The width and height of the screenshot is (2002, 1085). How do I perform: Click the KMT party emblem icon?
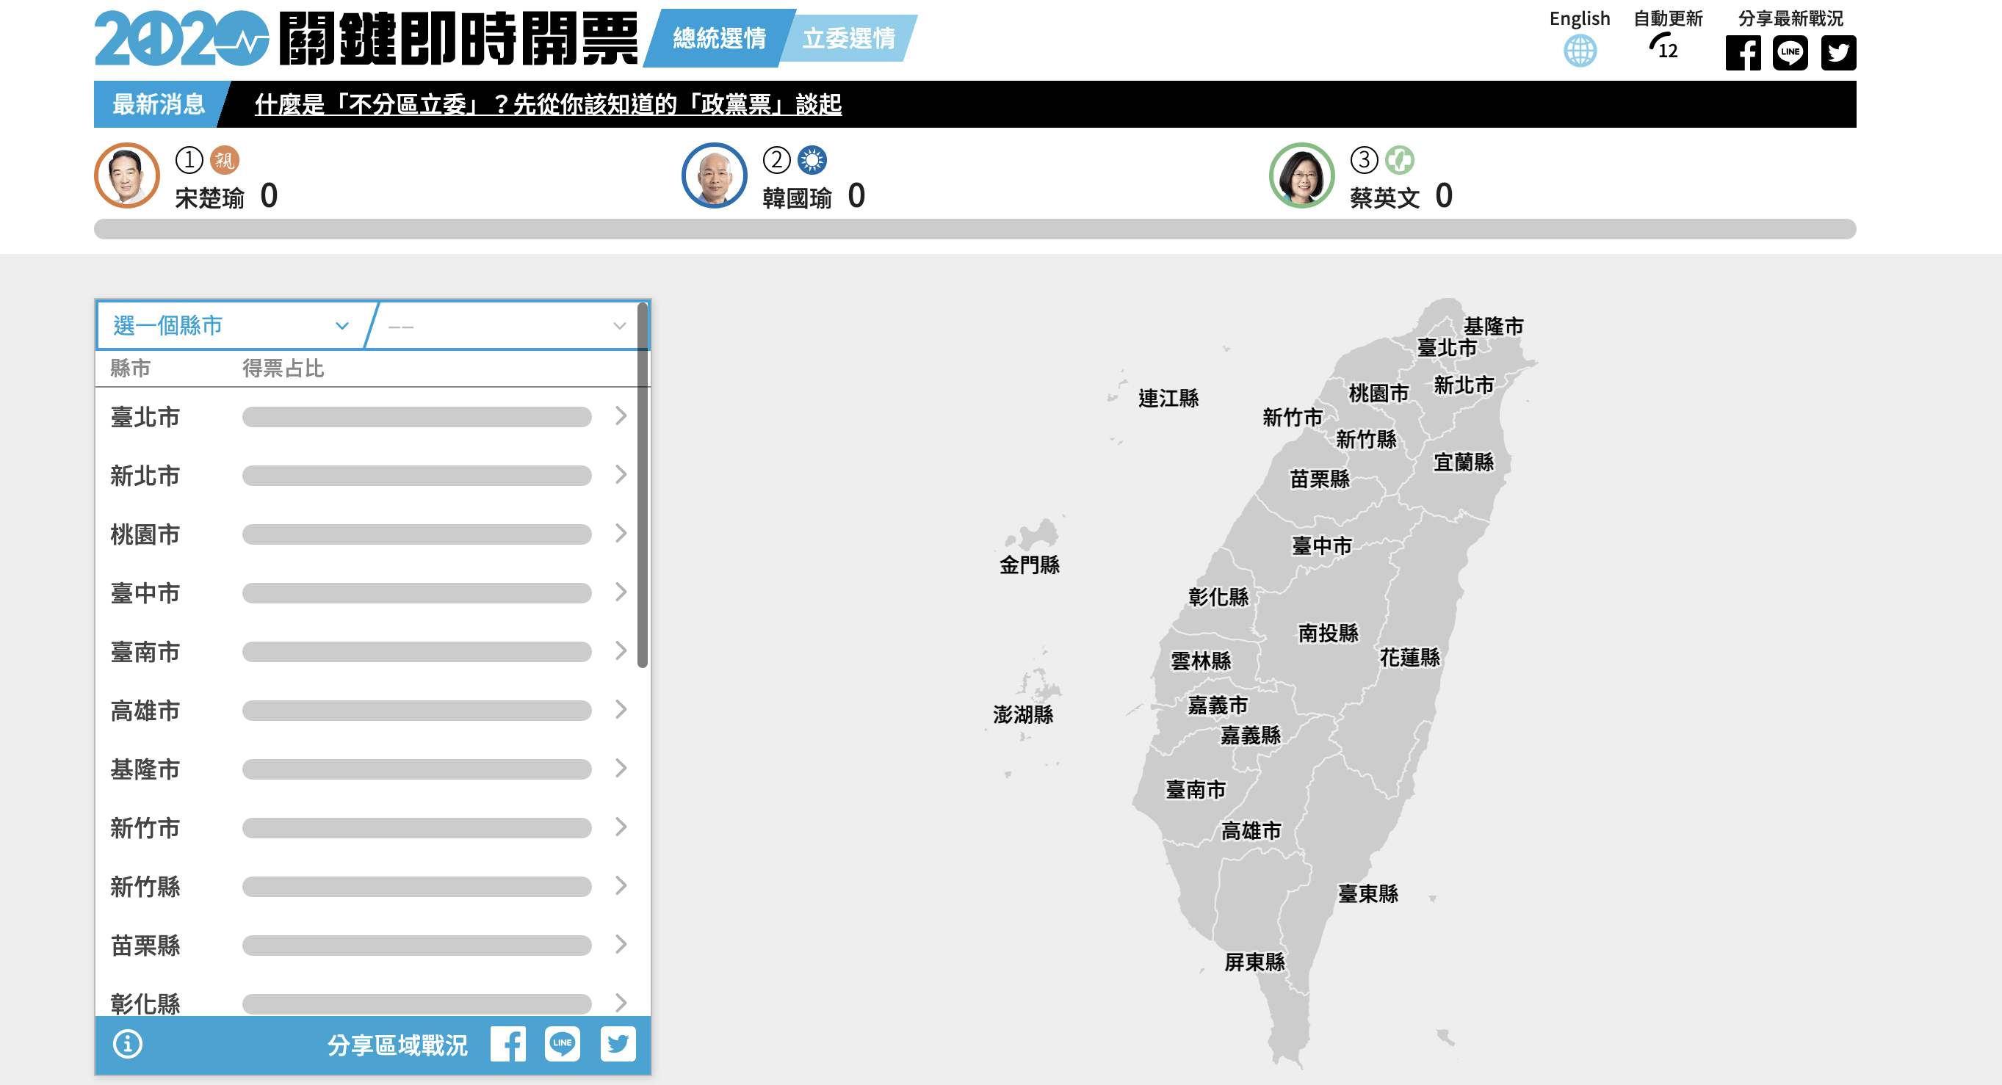click(812, 160)
